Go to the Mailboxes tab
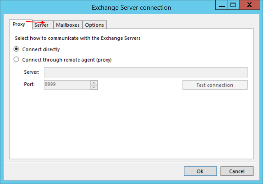 click(68, 25)
